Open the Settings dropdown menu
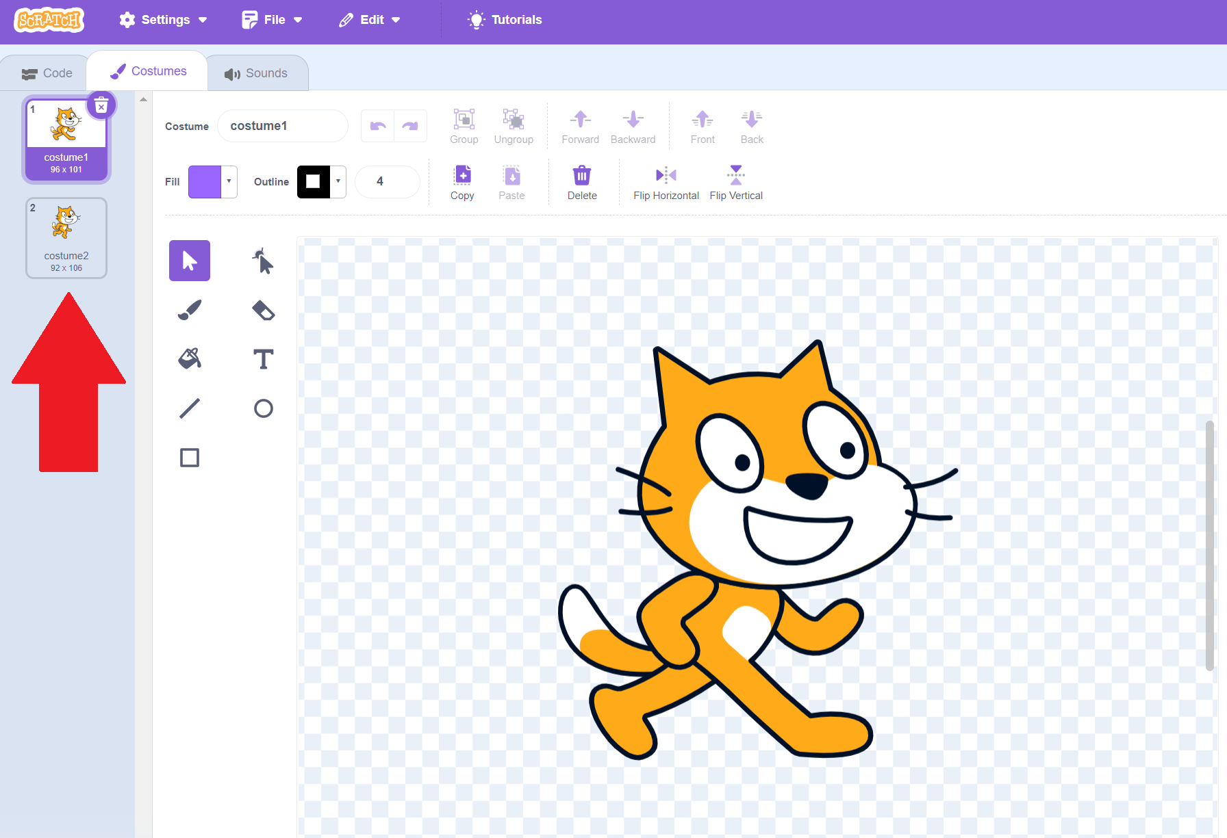1227x838 pixels. 163,20
